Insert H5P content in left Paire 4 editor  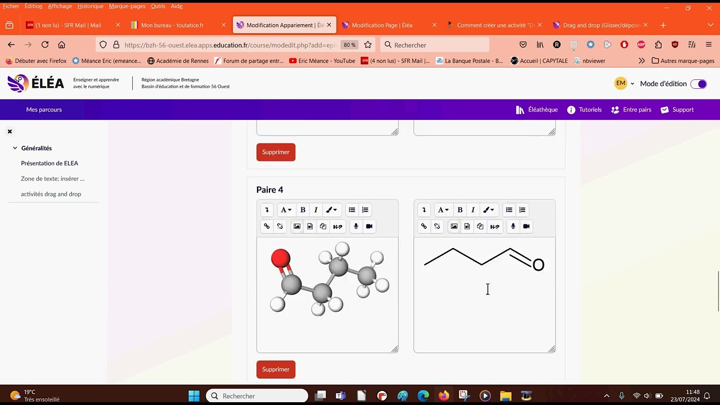(x=337, y=226)
